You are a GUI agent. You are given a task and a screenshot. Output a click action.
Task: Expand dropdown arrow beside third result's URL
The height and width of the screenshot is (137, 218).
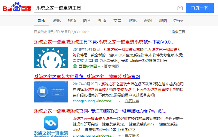tap(120, 136)
